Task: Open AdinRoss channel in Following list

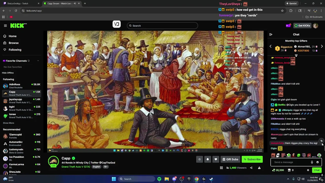Action: [x=21, y=86]
